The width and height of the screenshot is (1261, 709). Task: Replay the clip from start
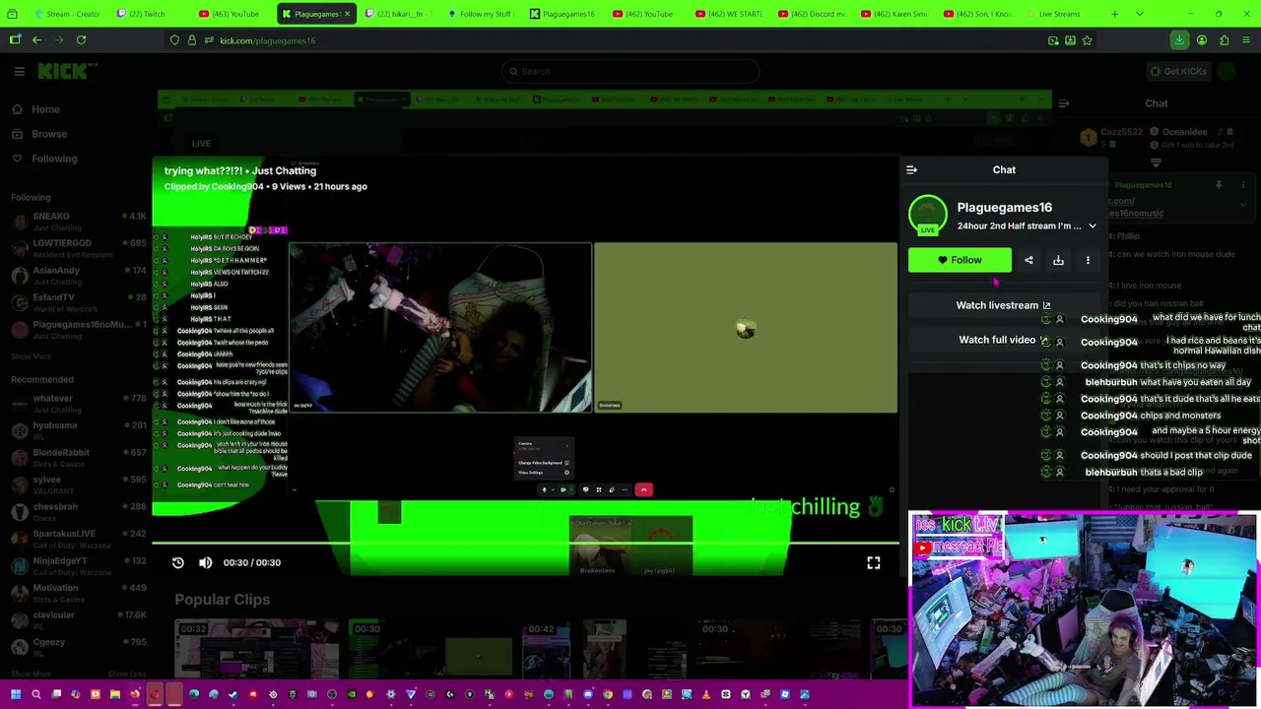(x=178, y=562)
